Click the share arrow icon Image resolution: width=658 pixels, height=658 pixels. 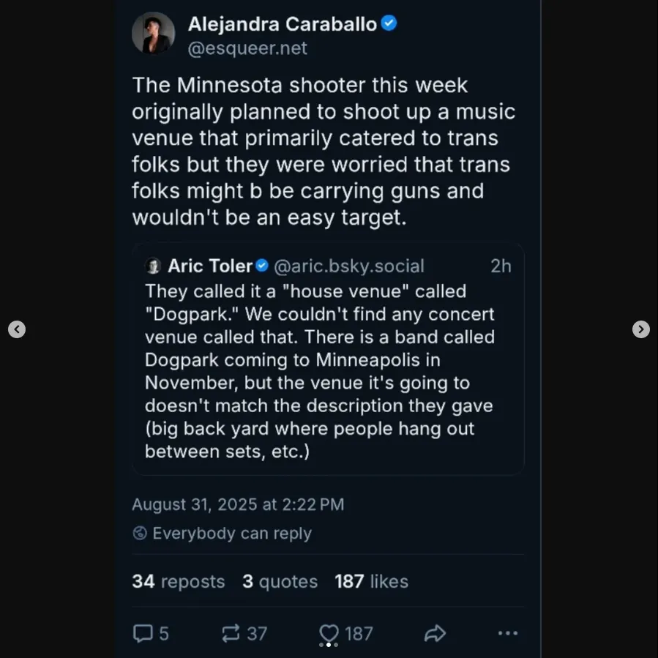click(x=435, y=633)
